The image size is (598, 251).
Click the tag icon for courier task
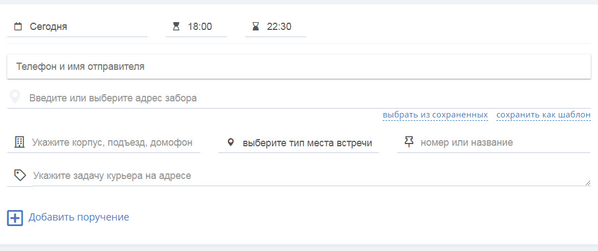click(20, 176)
